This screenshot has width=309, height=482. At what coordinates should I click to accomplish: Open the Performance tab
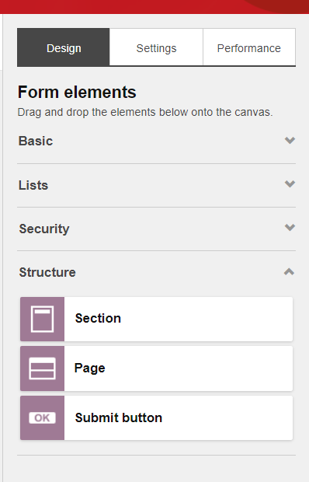point(249,47)
